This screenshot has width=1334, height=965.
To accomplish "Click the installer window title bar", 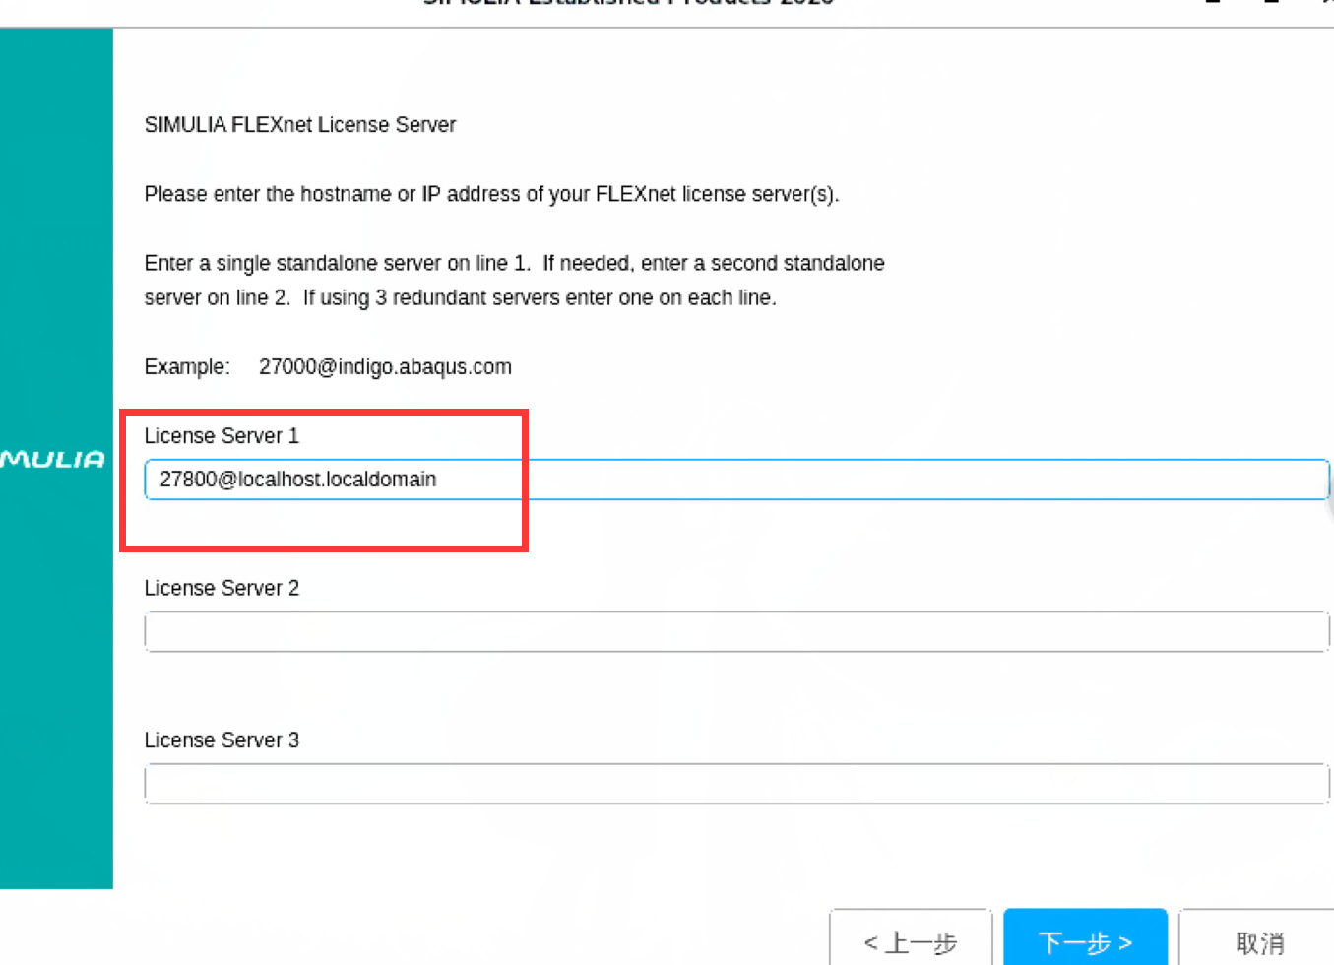I will coord(667,10).
